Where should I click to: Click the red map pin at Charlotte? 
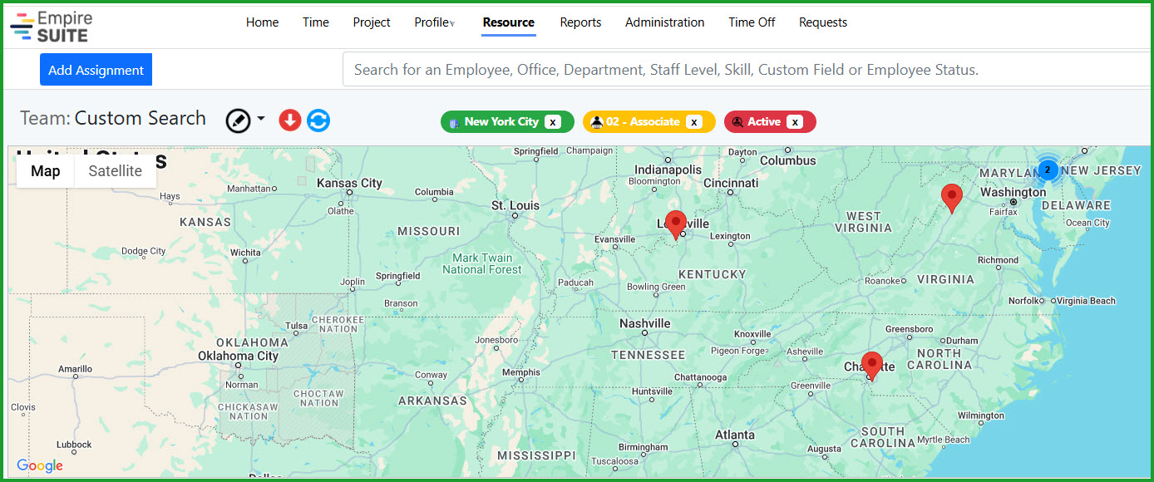click(x=871, y=366)
